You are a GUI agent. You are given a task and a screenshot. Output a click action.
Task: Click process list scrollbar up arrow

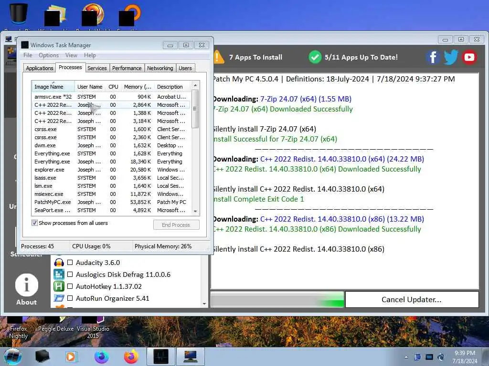pos(195,85)
